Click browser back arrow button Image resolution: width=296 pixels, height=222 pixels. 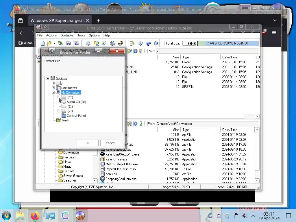coord(22,33)
